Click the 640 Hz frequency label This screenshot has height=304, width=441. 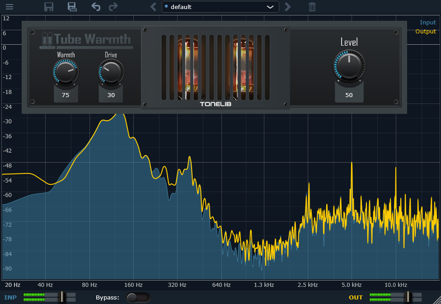221,285
